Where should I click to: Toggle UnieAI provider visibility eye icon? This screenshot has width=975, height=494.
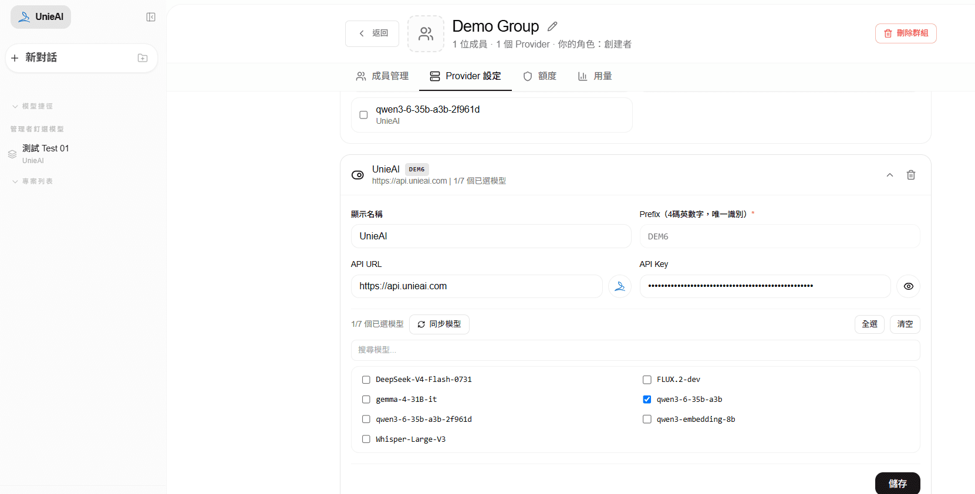357,175
